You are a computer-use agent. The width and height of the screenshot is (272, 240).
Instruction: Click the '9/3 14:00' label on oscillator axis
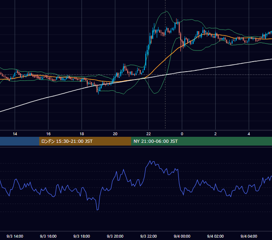[15, 236]
